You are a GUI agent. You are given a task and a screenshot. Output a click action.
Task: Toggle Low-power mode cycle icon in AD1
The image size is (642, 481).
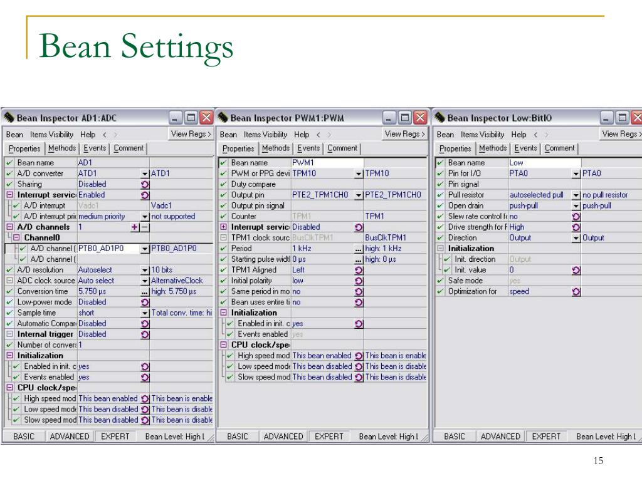(145, 303)
